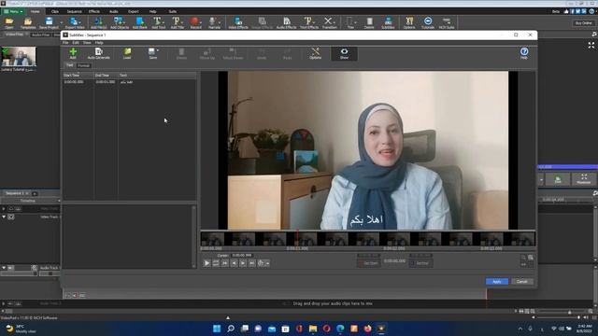The width and height of the screenshot is (598, 336).
Task: Click NCH Suite in main toolbar
Action: (447, 22)
